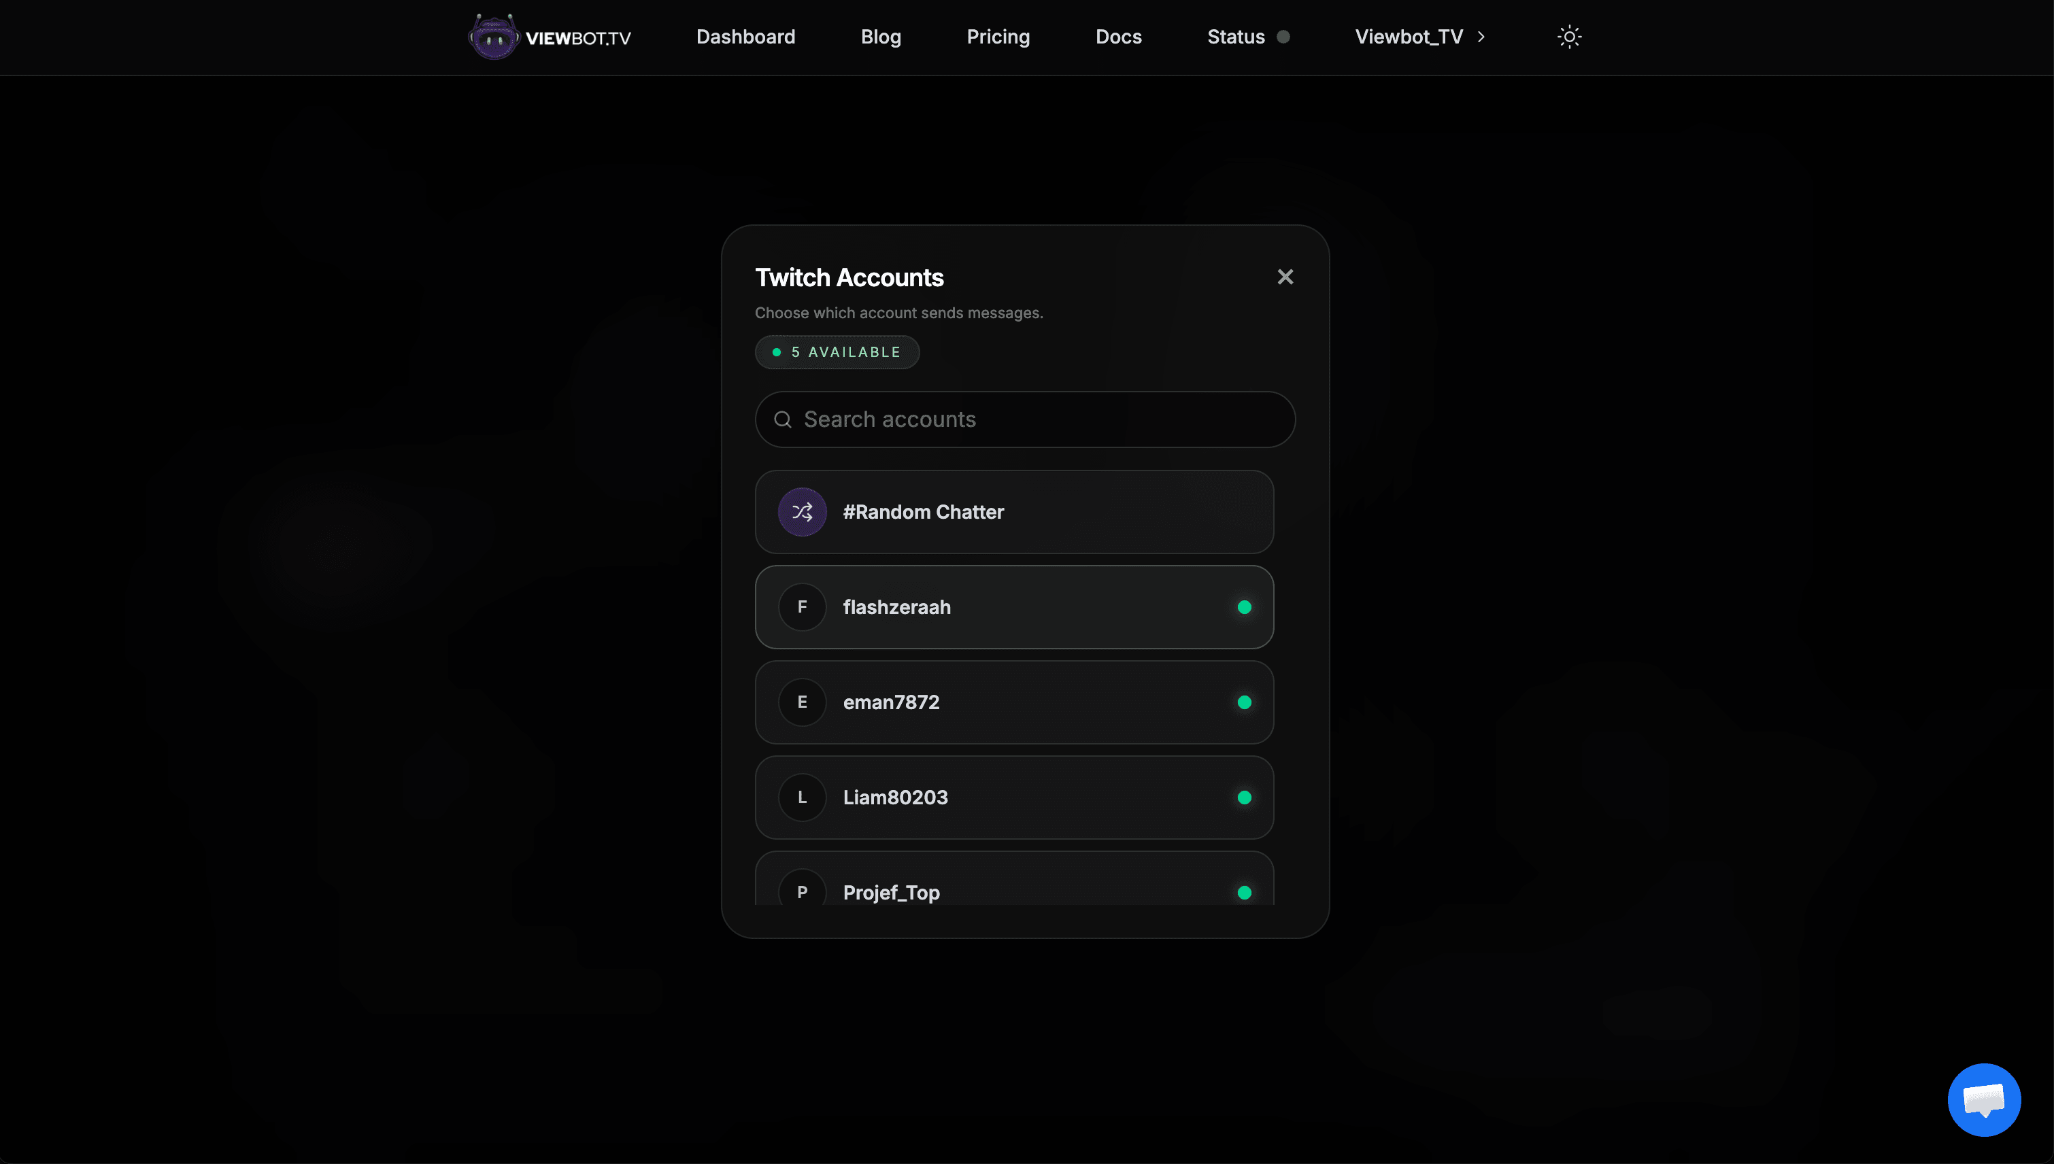
Task: Expand the Viewbot_TV account chevron
Action: tap(1481, 37)
